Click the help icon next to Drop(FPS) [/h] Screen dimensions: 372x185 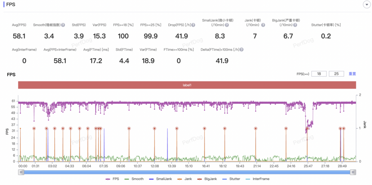(x=193, y=25)
